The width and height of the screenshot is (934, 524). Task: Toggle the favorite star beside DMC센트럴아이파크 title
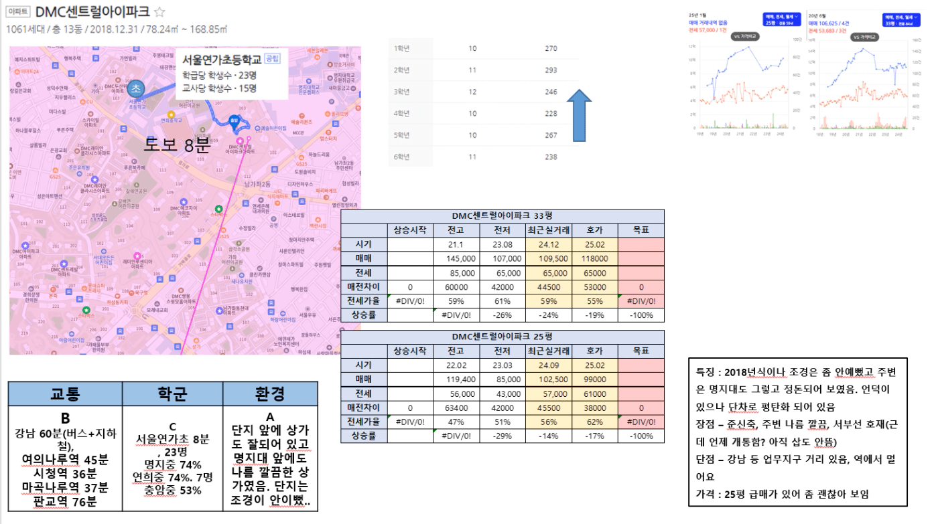coord(159,12)
